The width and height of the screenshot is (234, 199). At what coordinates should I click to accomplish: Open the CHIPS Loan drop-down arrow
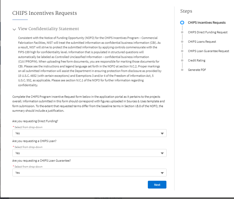click(x=162, y=153)
